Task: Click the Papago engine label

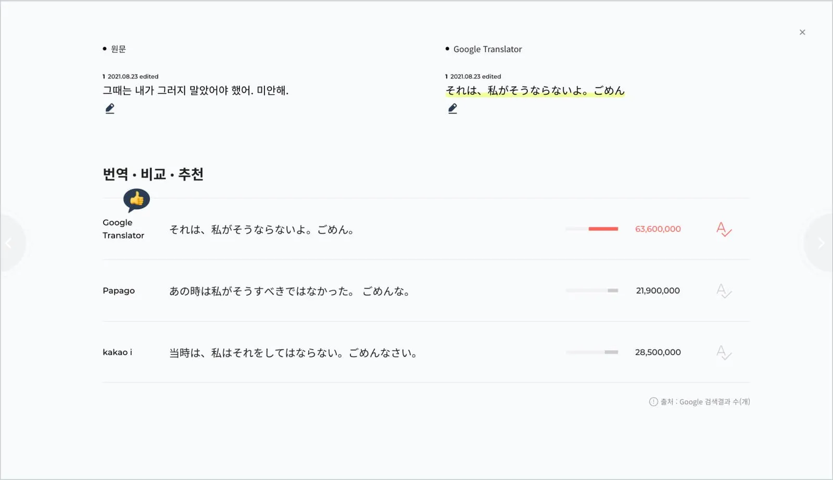Action: click(119, 290)
